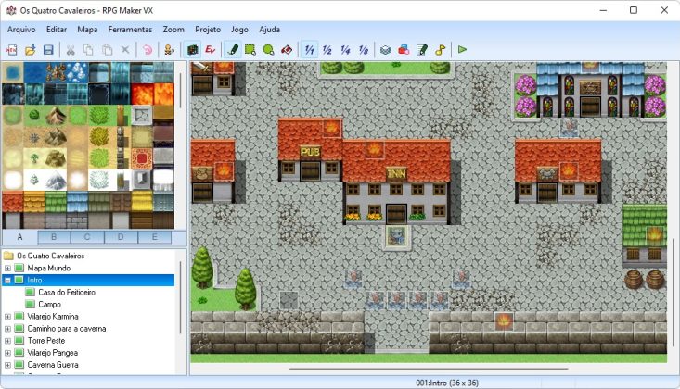Switch to tileset tab C

(87, 237)
